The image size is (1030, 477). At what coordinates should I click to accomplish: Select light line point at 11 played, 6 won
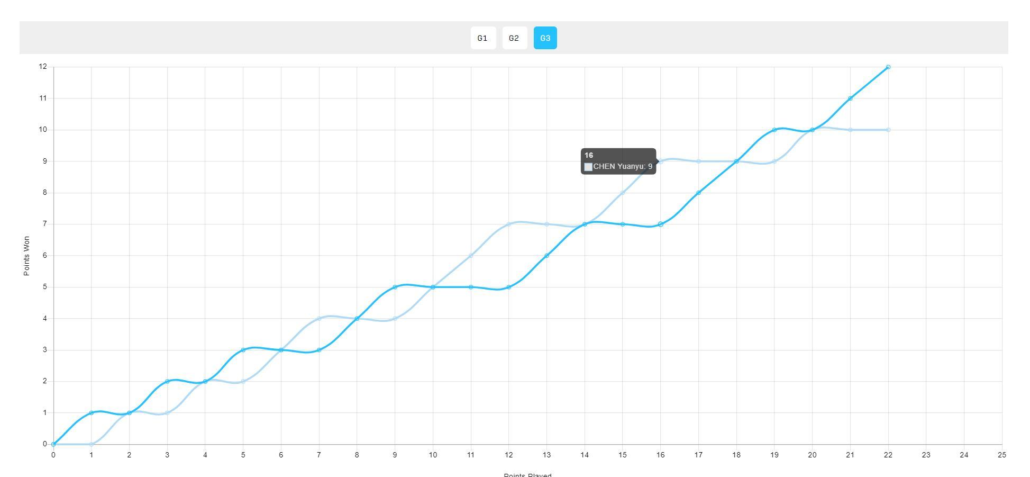(x=471, y=256)
